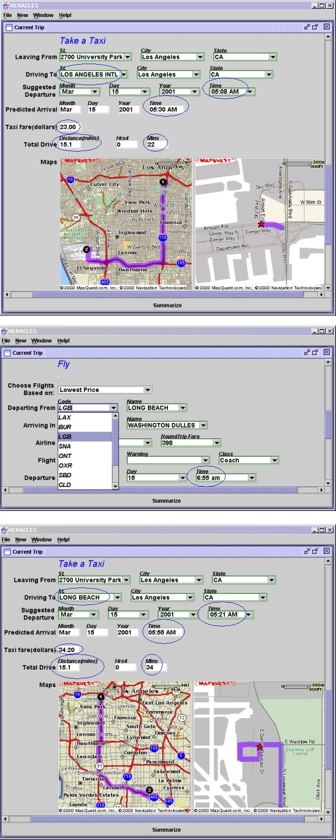Open the 6:55 am departure Time dropdown
336x840 pixels.
click(x=252, y=478)
